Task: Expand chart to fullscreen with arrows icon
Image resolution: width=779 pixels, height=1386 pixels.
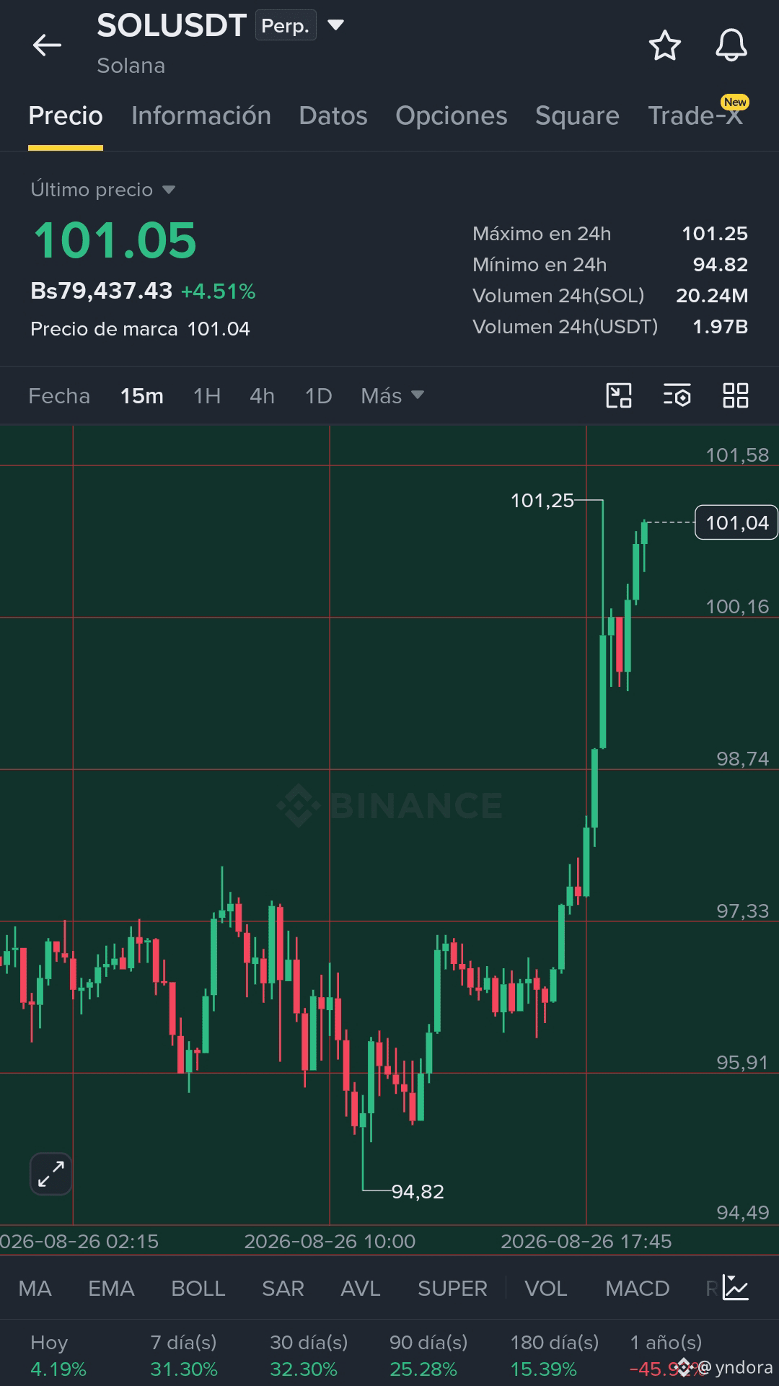Action: point(51,1174)
